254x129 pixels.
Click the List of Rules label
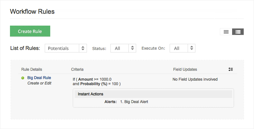[x=25, y=48]
